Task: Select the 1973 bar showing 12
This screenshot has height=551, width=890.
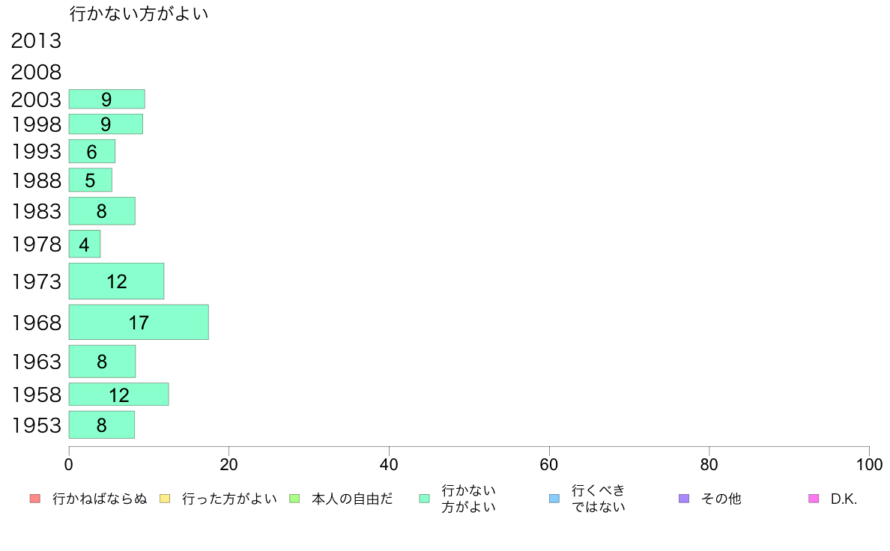Action: coord(116,281)
